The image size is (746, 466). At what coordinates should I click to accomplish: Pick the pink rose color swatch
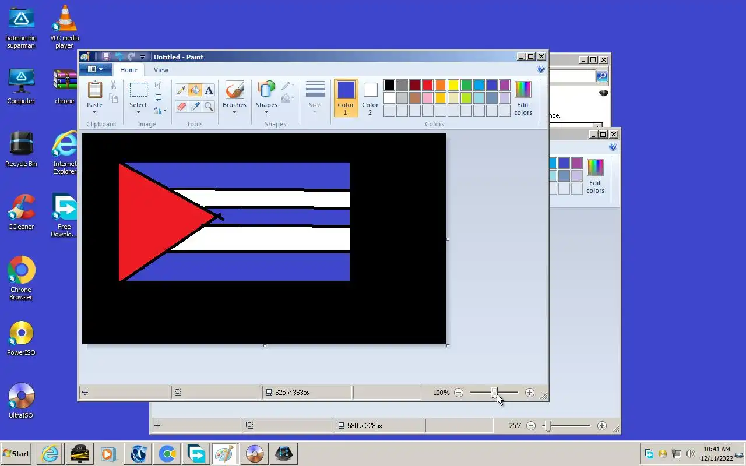[428, 98]
